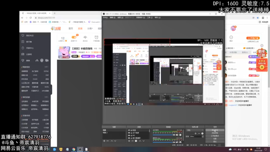Open OBS 设置 settings button
Image resolution: width=270 pixels, height=152 pixels.
(x=215, y=138)
